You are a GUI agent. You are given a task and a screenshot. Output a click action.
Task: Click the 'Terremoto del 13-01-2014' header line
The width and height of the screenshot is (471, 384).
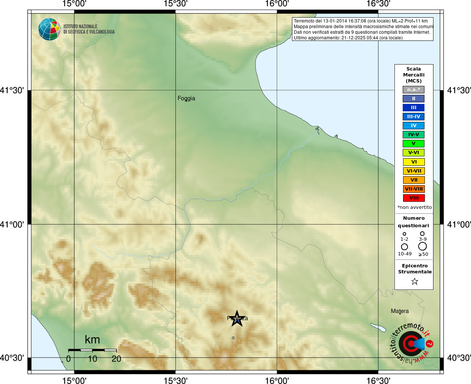coord(361,21)
